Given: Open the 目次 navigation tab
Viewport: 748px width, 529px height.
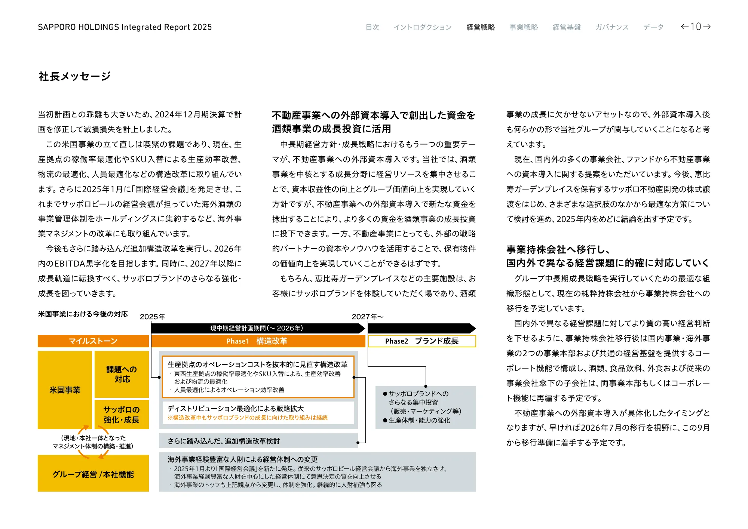Looking at the screenshot, I should (372, 27).
